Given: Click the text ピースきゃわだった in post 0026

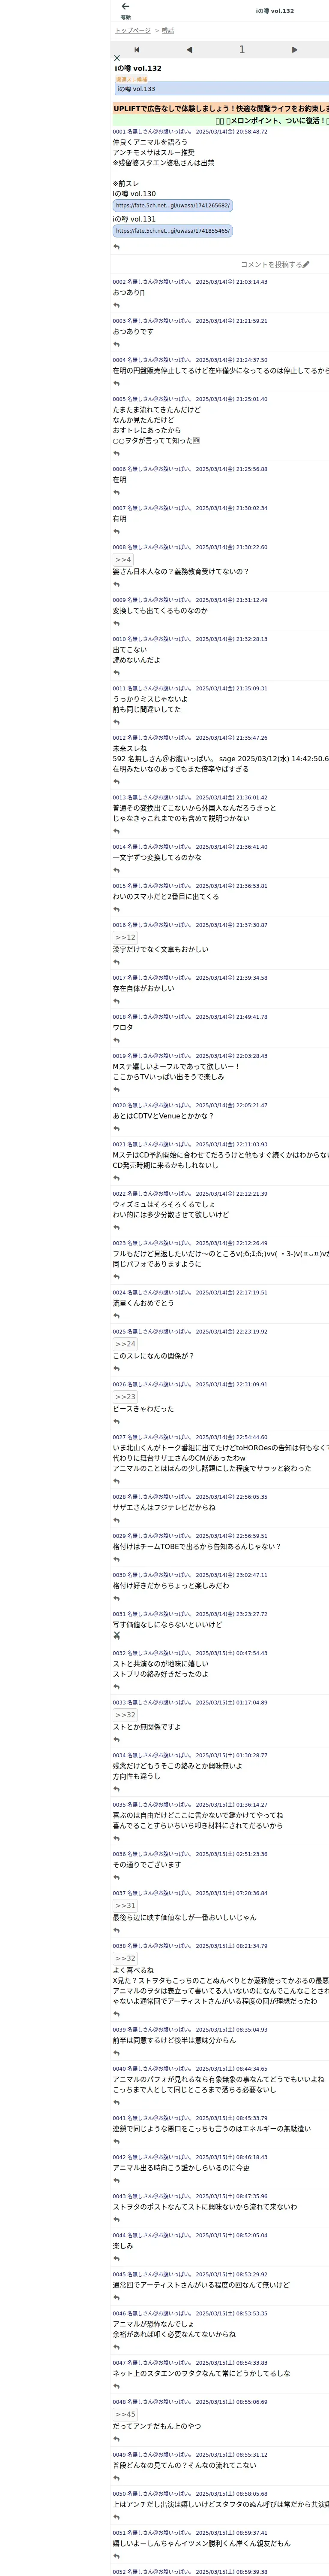Looking at the screenshot, I should (x=144, y=1409).
